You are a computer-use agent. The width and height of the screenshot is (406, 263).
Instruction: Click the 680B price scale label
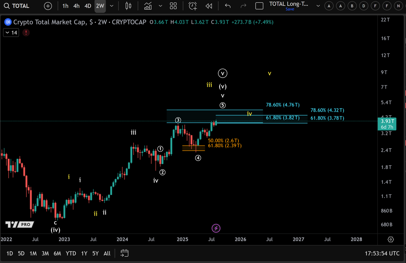pos(386,224)
